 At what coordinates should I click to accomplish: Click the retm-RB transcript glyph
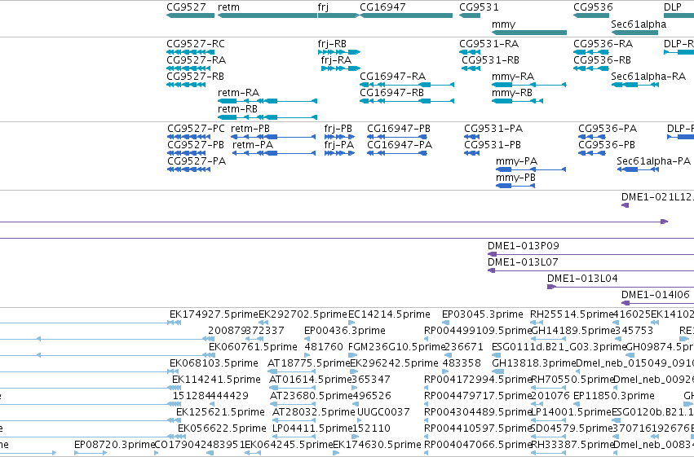point(267,117)
